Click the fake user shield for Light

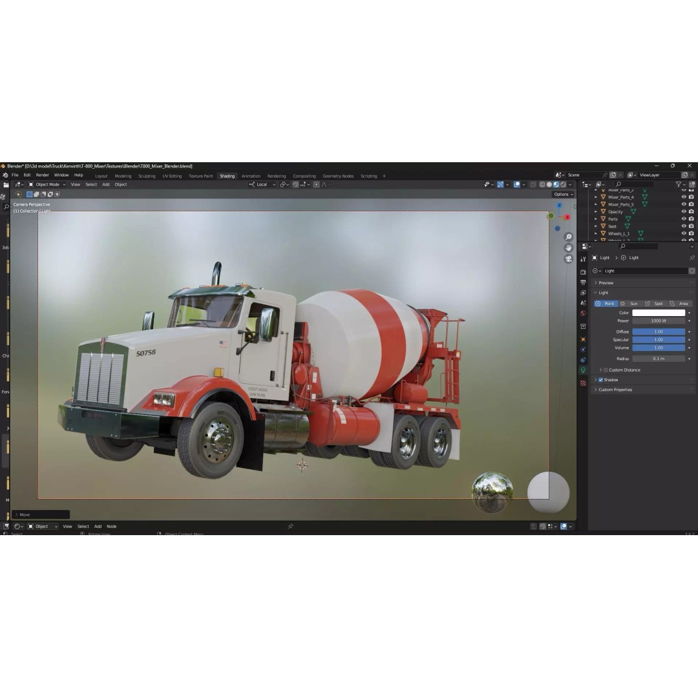692,271
